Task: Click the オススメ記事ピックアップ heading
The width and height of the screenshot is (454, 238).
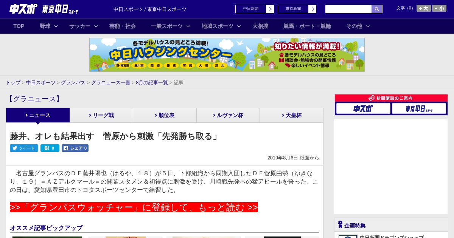Action: tap(46, 228)
